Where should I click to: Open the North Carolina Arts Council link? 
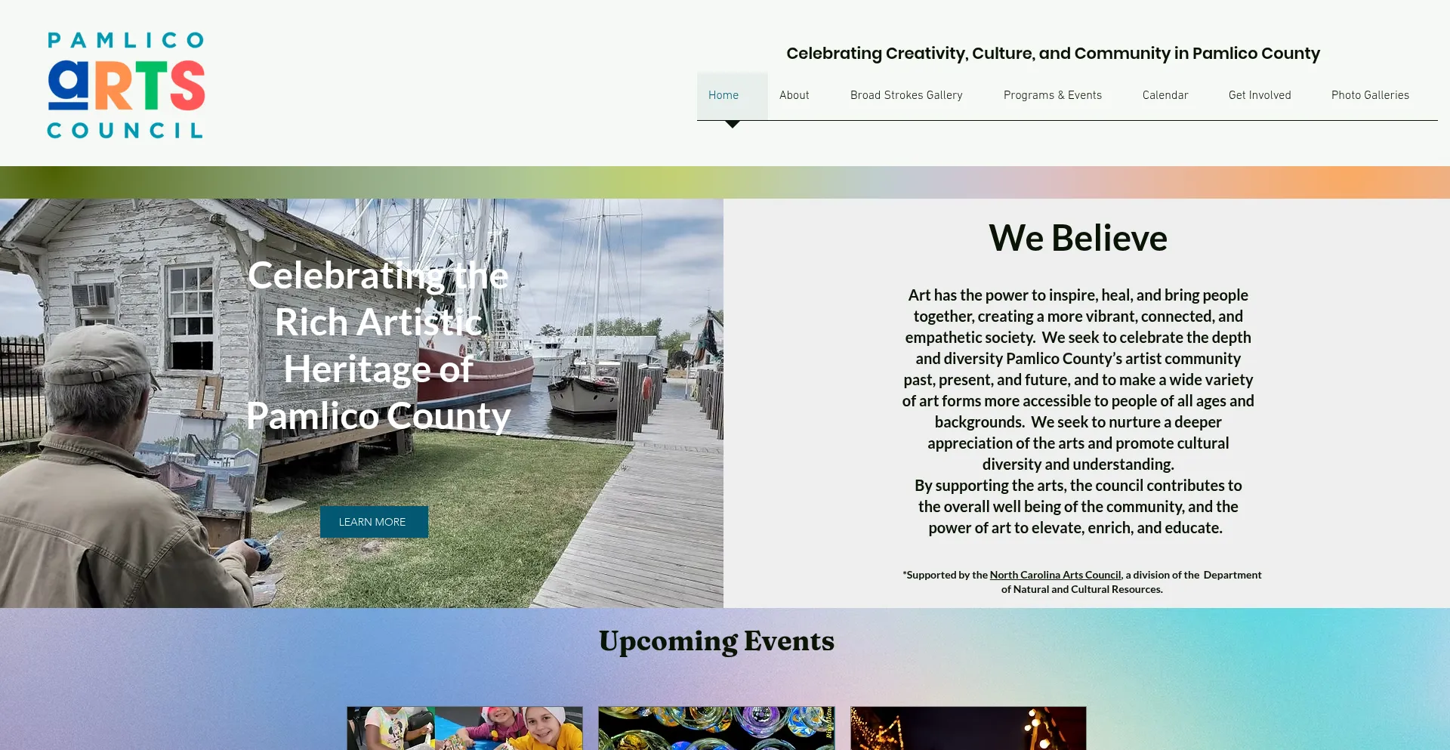tap(1055, 574)
